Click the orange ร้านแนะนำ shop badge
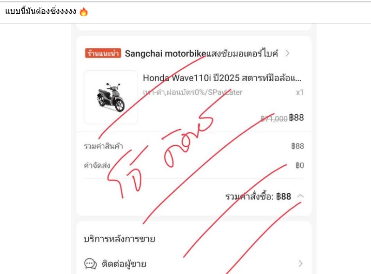 [x=103, y=53]
